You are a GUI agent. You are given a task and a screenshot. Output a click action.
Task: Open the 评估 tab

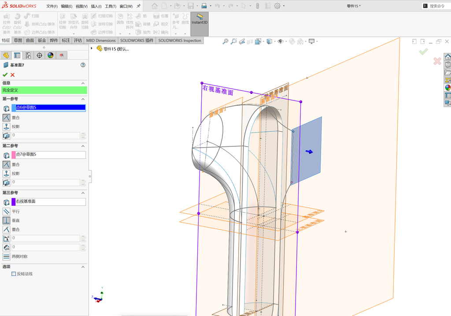click(x=78, y=40)
